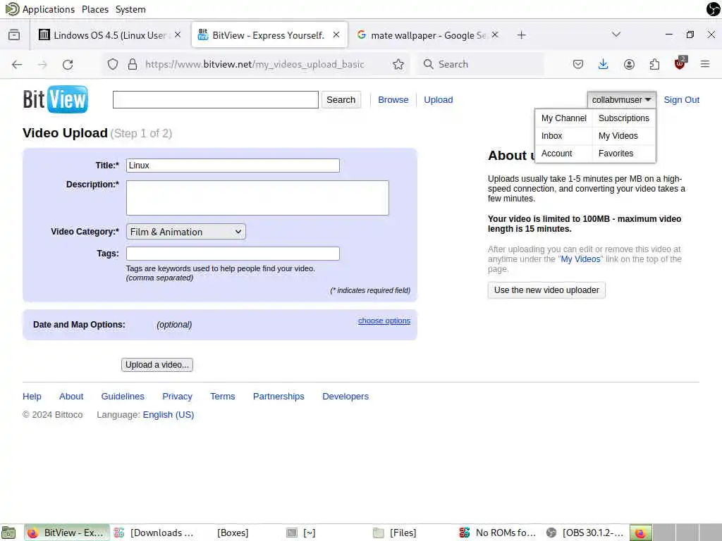Open the Privacy footer link
This screenshot has width=722, height=541.
(177, 396)
